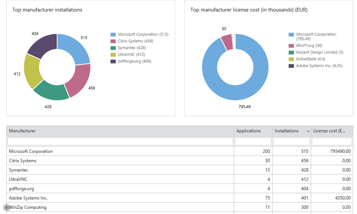
Task: Click the Symantec green legend swatch
Action: [113, 48]
